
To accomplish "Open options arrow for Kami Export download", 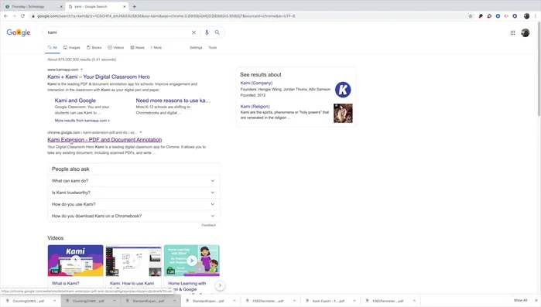I will pyautogui.click(x=354, y=301).
